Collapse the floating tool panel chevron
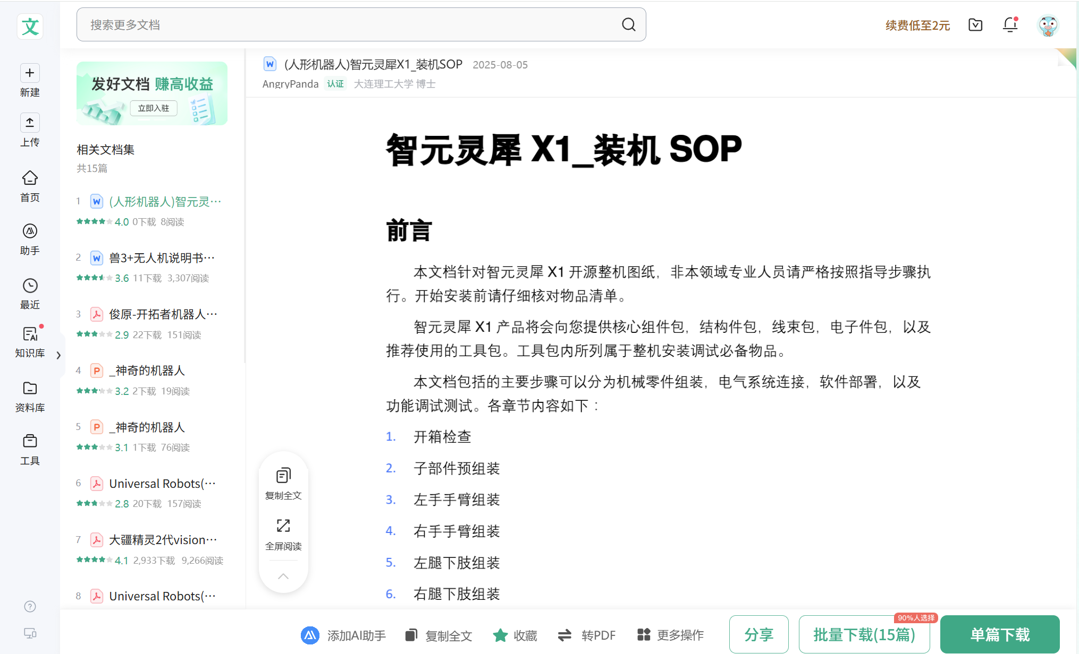This screenshot has height=654, width=1079. pyautogui.click(x=283, y=576)
